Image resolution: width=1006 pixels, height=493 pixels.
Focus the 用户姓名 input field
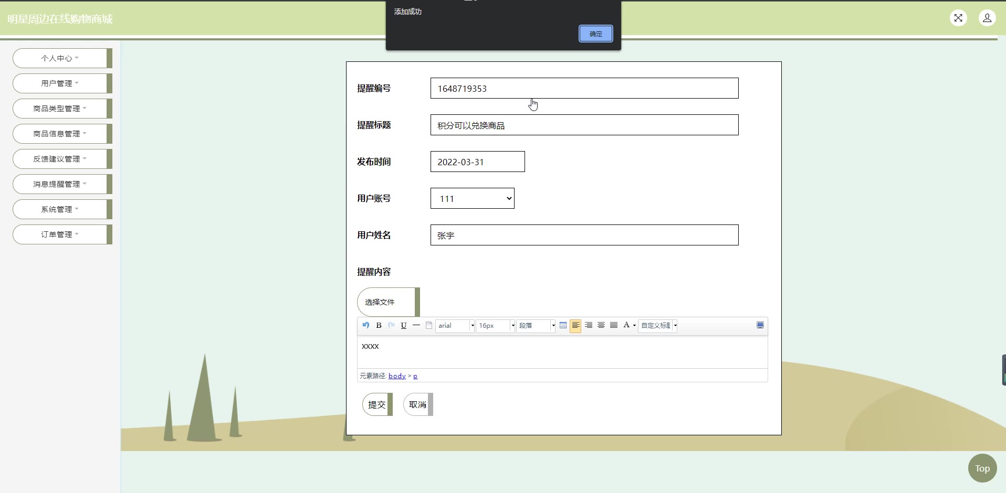(x=584, y=235)
